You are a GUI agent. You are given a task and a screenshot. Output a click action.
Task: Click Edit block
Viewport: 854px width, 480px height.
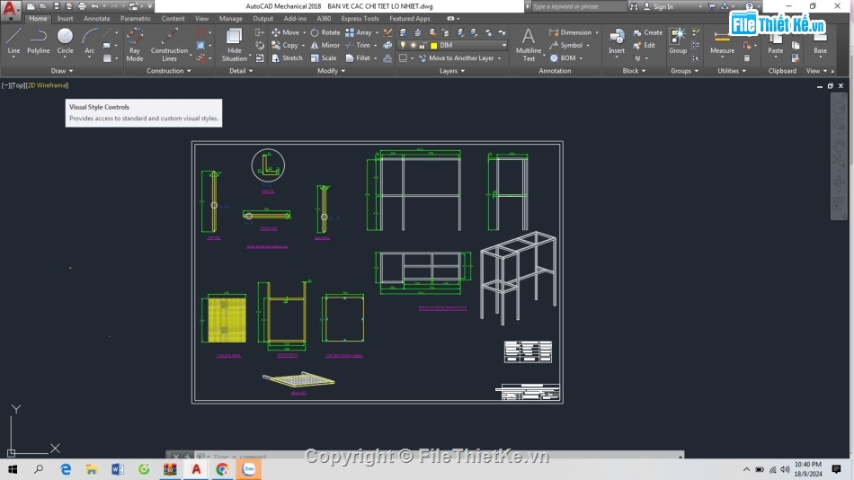[645, 45]
